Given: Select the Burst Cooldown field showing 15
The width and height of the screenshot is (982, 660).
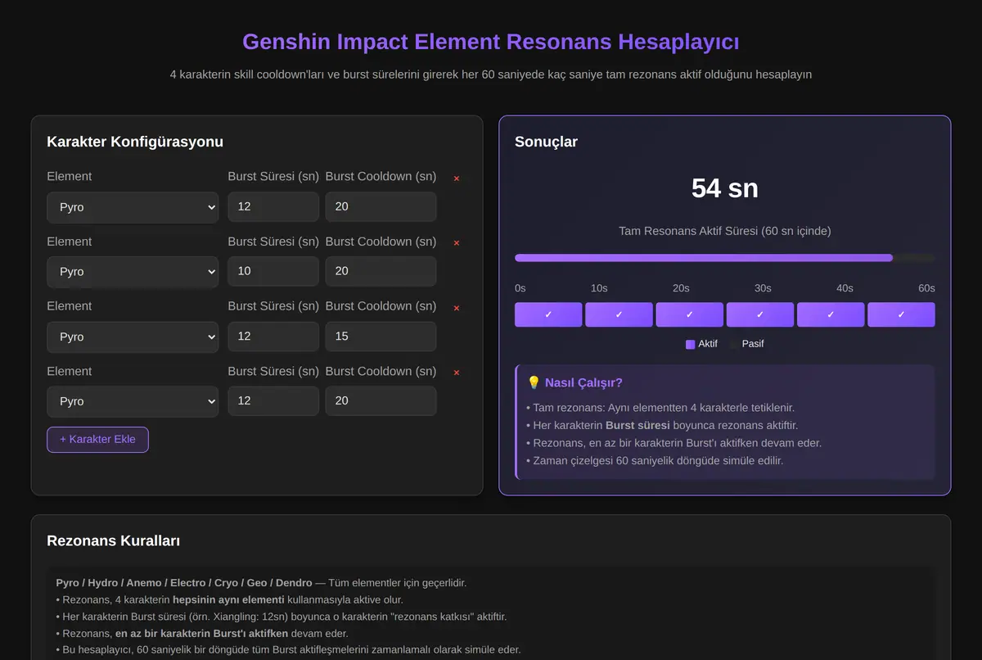Looking at the screenshot, I should (381, 336).
